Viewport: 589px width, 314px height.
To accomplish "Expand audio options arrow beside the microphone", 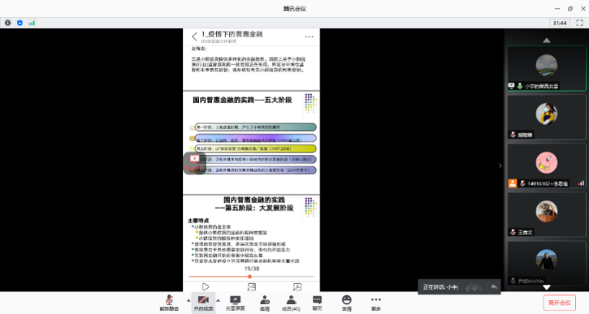I will point(188,300).
